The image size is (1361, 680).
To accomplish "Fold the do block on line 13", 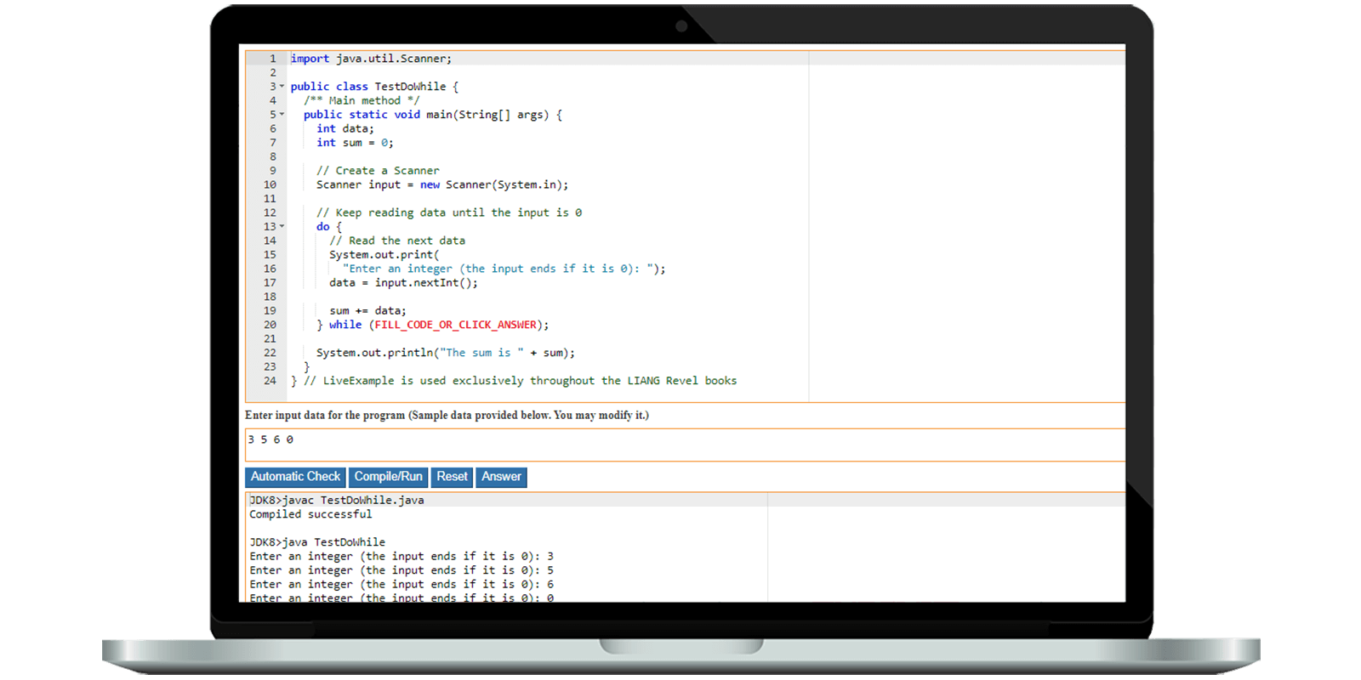I will pos(282,227).
